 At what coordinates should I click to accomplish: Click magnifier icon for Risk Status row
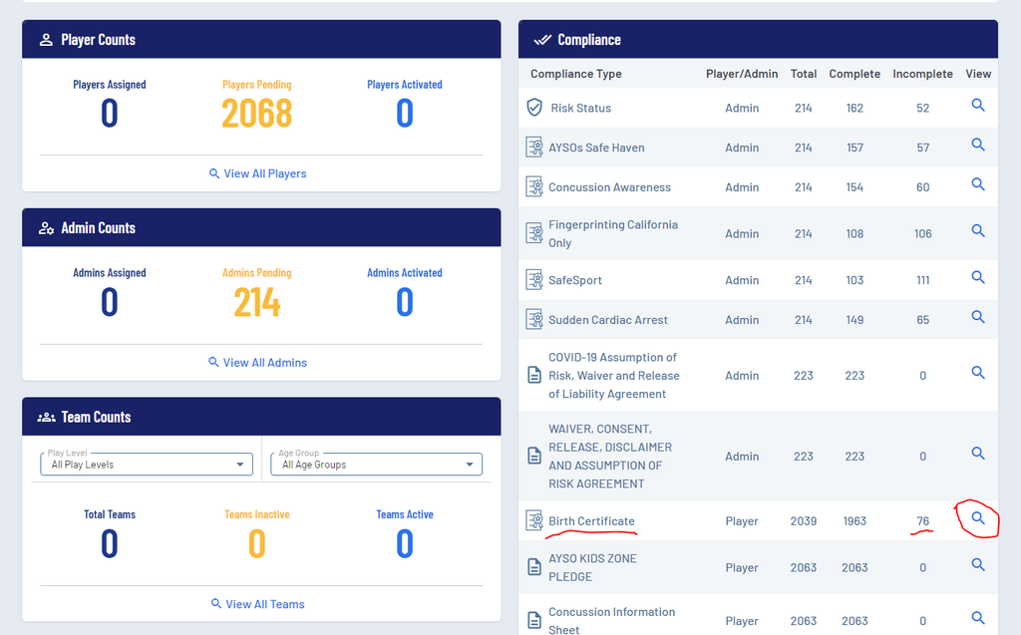(978, 106)
